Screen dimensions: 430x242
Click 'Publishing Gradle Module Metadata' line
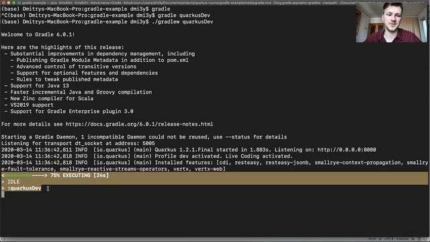coord(99,60)
